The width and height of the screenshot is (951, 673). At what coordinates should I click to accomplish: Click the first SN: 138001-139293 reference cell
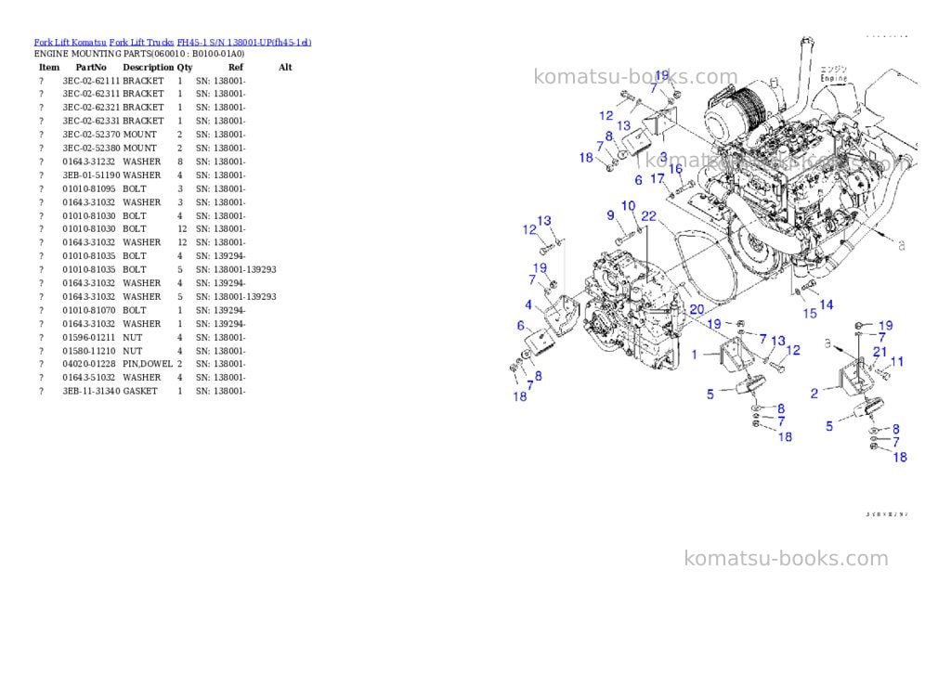[235, 270]
